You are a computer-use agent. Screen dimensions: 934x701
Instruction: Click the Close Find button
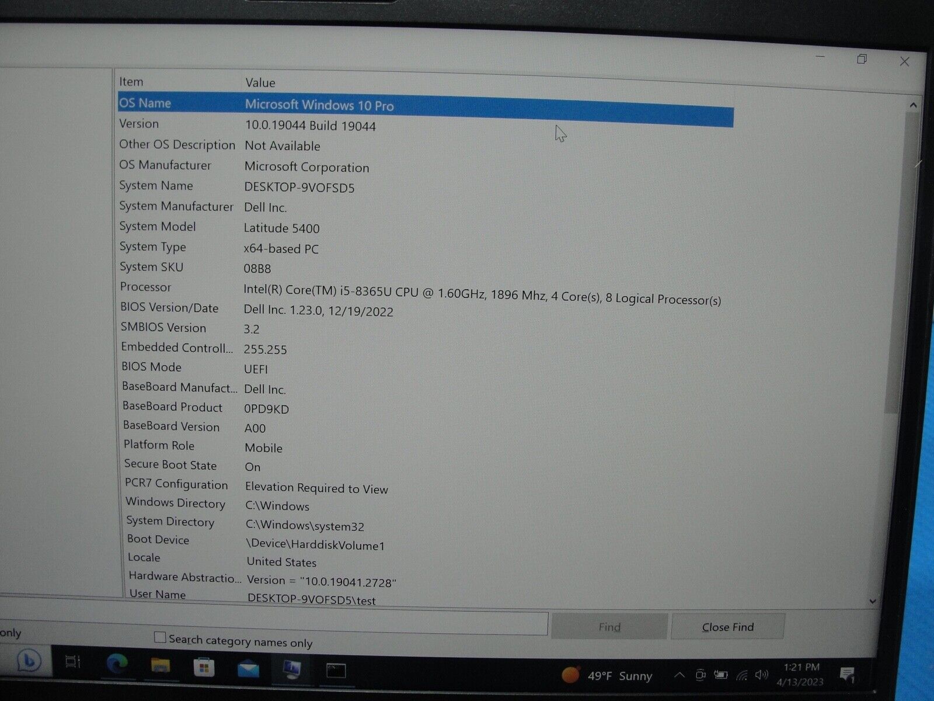point(727,627)
